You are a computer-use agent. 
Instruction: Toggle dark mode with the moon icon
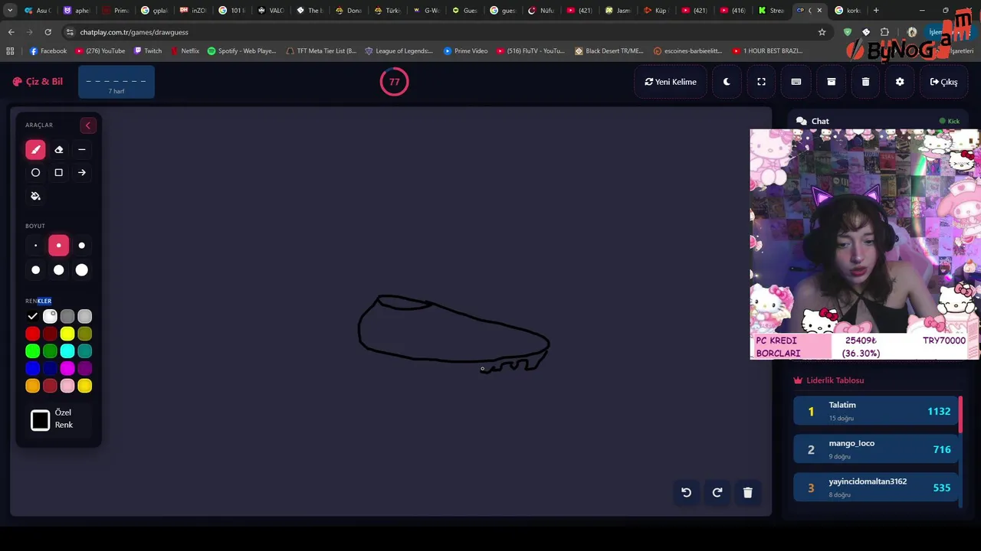(x=727, y=82)
